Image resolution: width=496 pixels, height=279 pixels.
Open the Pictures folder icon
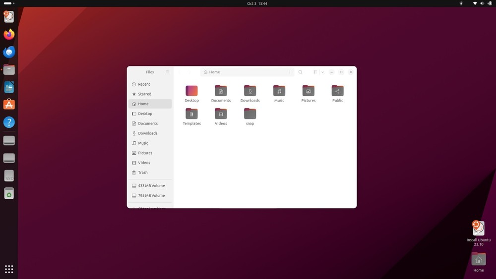coord(309,91)
